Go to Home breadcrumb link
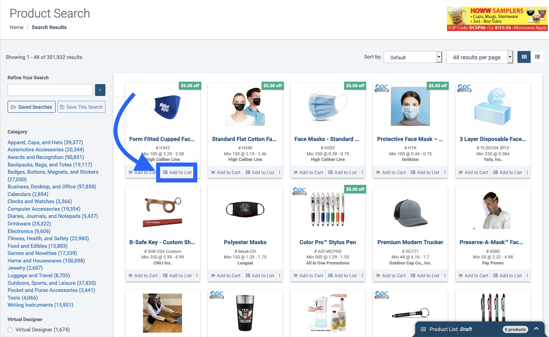This screenshot has width=549, height=337. pos(16,27)
